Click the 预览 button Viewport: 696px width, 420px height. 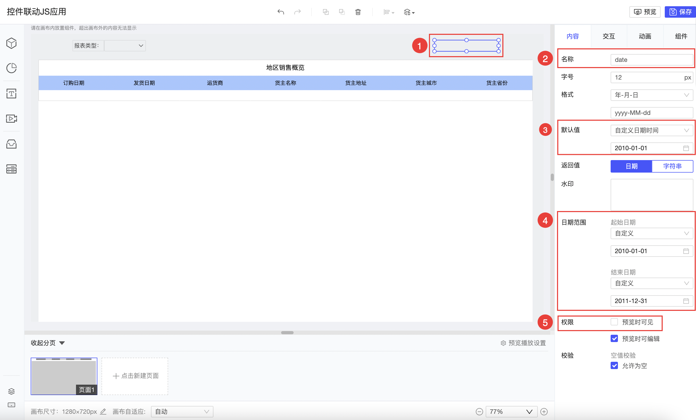coord(645,12)
